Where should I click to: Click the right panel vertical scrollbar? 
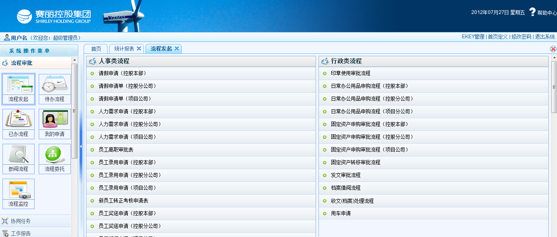click(x=554, y=87)
